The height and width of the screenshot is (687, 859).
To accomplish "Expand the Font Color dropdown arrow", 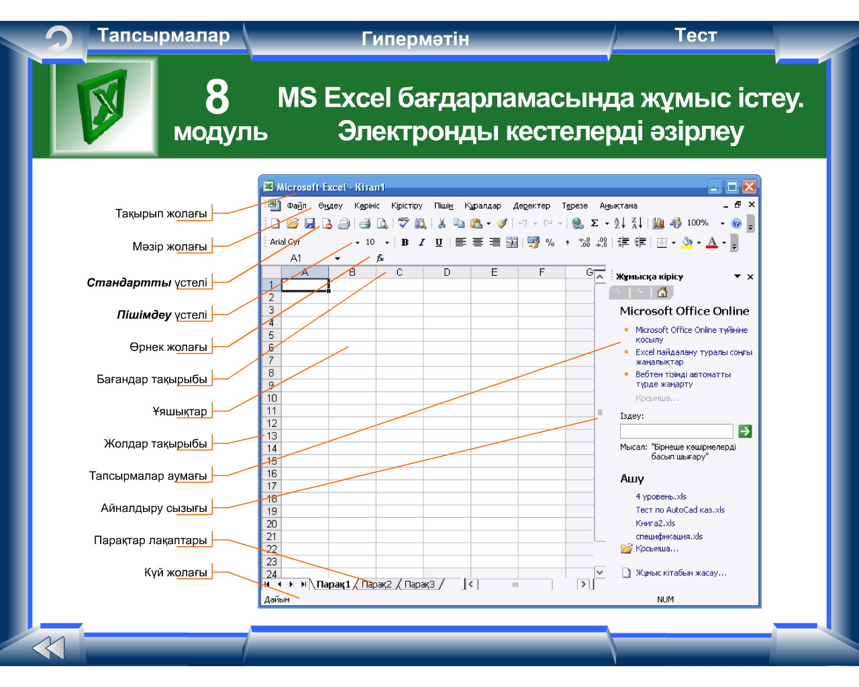I will click(724, 242).
